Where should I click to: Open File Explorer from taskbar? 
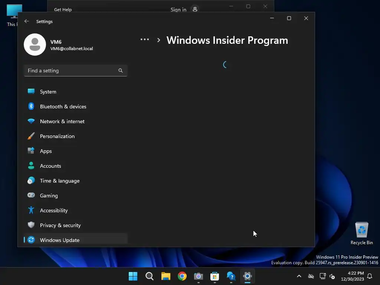click(x=166, y=276)
